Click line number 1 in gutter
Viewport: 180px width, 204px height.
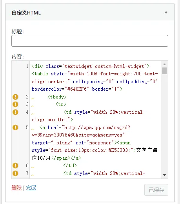tap(27, 66)
